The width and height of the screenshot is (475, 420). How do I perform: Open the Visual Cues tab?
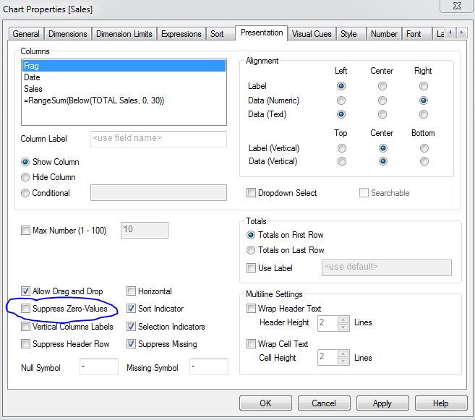point(312,34)
